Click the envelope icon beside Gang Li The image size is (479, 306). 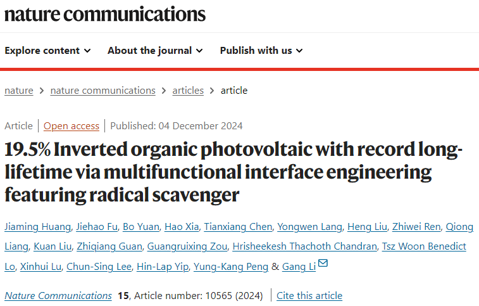(323, 263)
